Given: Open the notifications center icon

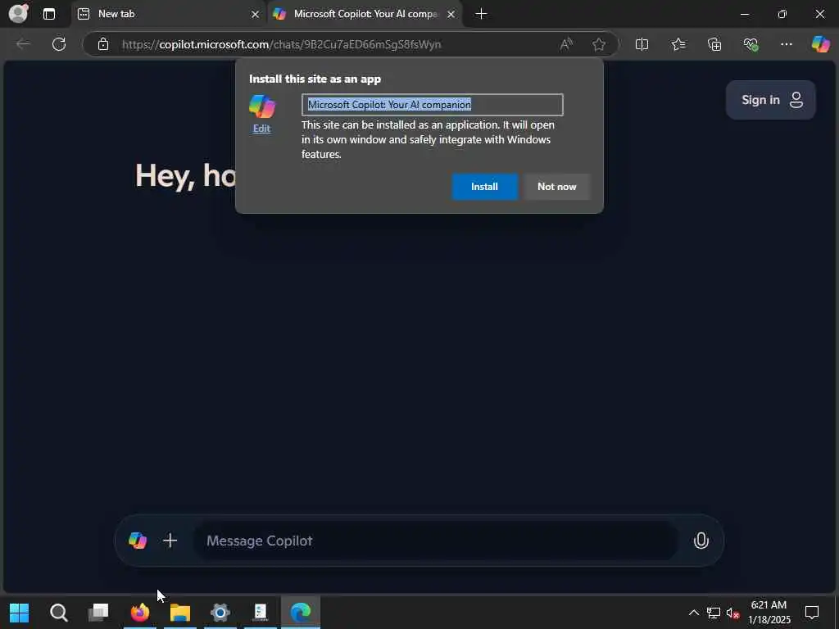Looking at the screenshot, I should point(812,613).
